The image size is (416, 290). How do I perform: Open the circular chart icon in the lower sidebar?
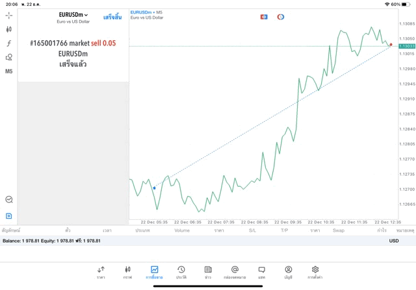(x=9, y=200)
